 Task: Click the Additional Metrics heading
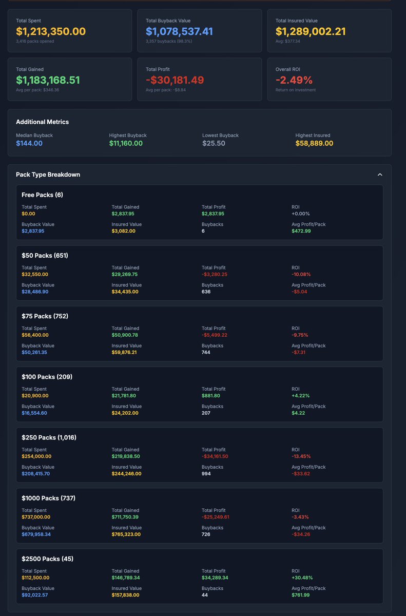pos(42,122)
